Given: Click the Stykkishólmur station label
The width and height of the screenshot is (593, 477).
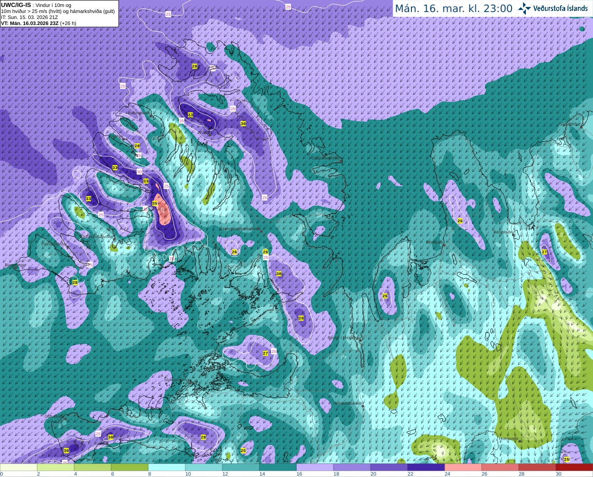Looking at the screenshot, I should 177,380.
